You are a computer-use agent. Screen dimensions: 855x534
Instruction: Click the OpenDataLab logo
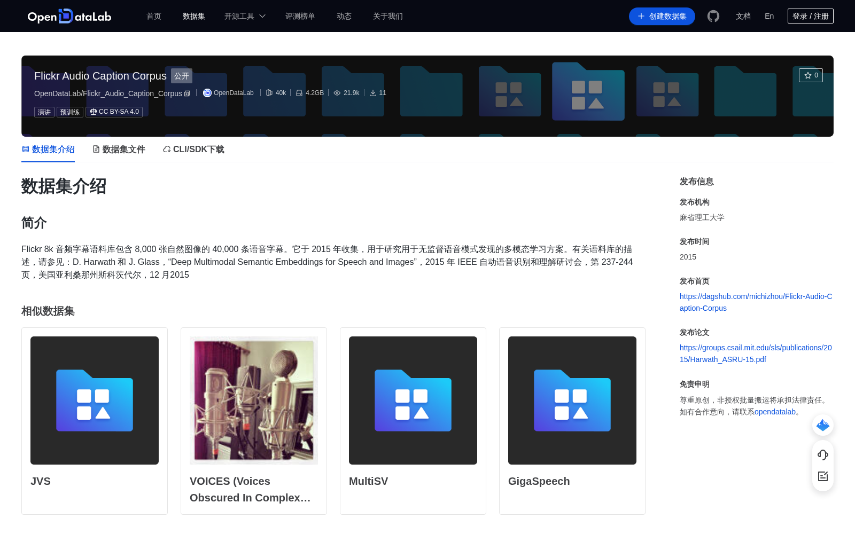[x=69, y=16]
